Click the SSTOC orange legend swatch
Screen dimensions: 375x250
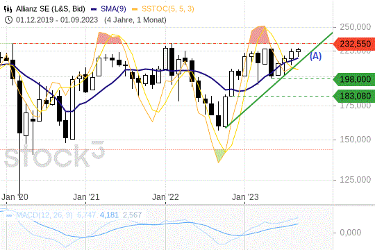click(x=135, y=9)
